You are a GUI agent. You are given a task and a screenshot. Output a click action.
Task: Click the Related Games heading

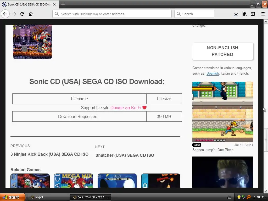[x=26, y=170]
